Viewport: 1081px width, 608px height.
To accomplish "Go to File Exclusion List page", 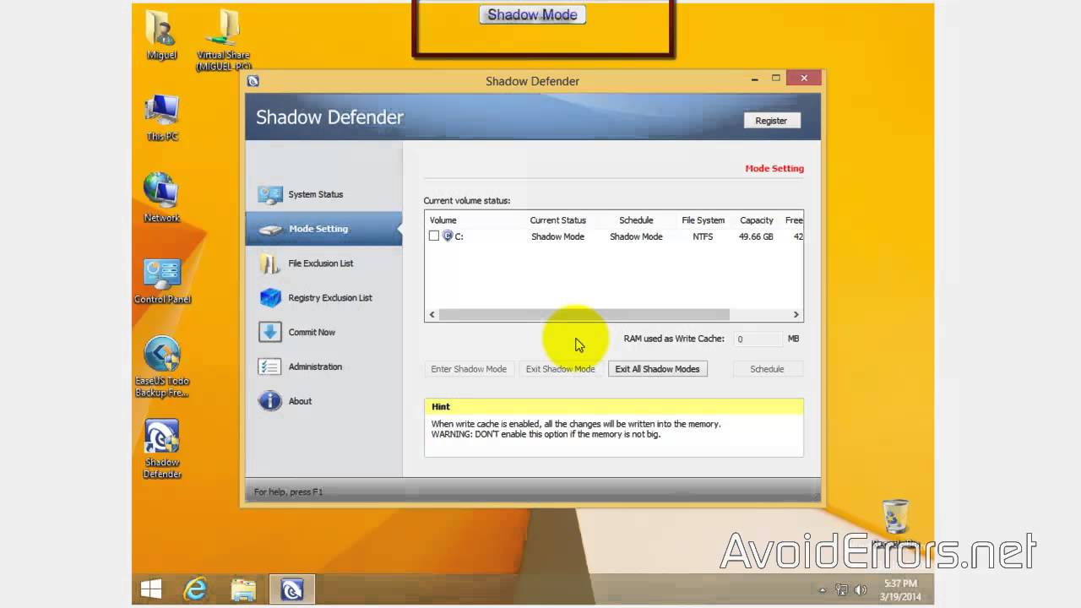I will coord(321,263).
